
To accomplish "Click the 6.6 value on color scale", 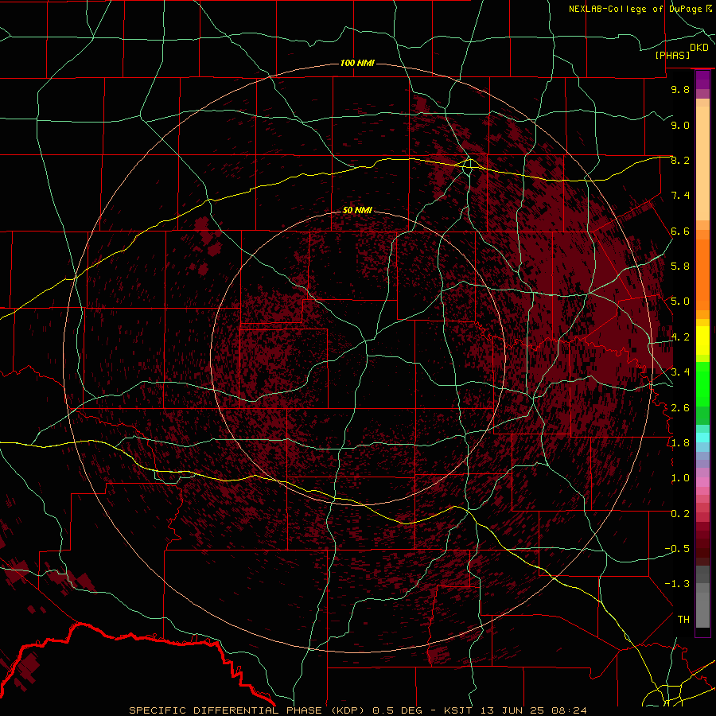I will pos(680,231).
